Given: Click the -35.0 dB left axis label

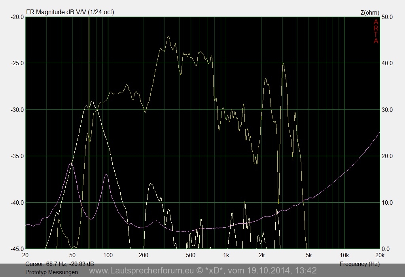Looking at the screenshot, I should point(17,156).
